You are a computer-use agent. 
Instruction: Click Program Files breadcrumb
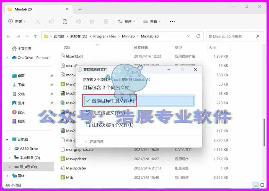pos(104,37)
